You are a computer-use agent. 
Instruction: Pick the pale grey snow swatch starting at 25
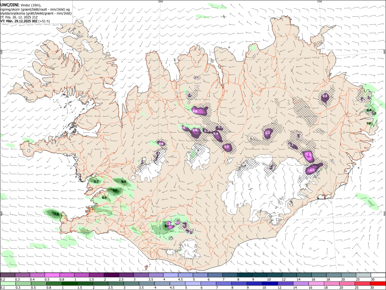[x=363, y=275]
